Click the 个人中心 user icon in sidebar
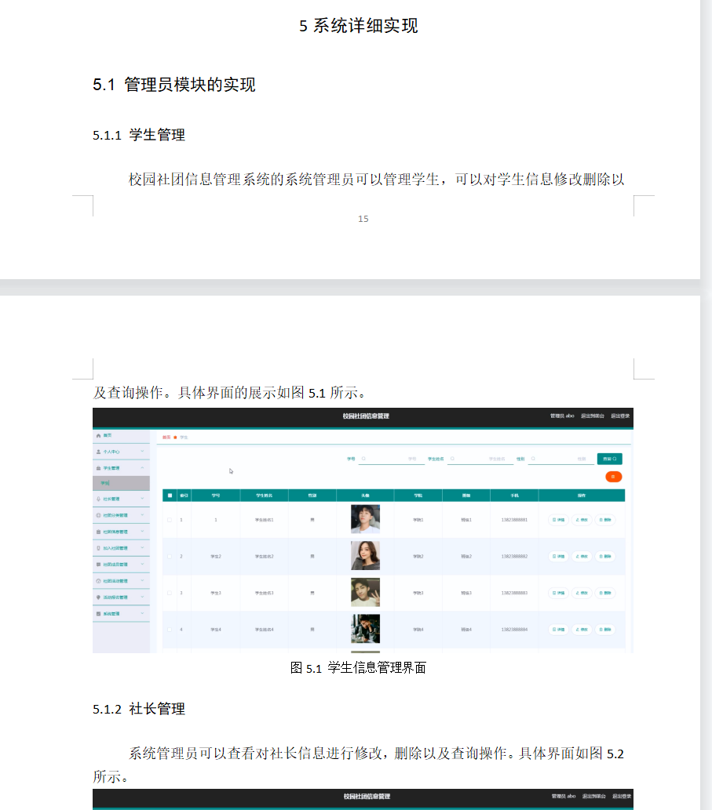Screen dimensions: 712x810 pos(97,452)
